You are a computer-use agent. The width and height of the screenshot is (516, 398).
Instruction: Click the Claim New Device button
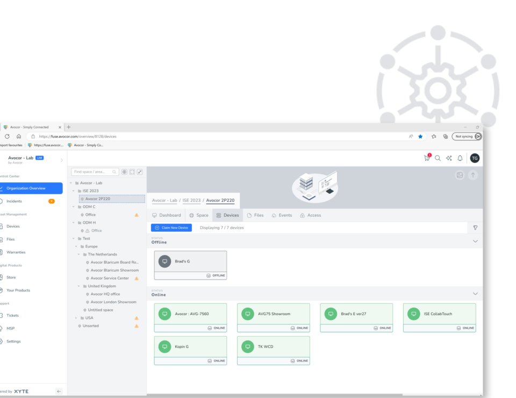[171, 228]
